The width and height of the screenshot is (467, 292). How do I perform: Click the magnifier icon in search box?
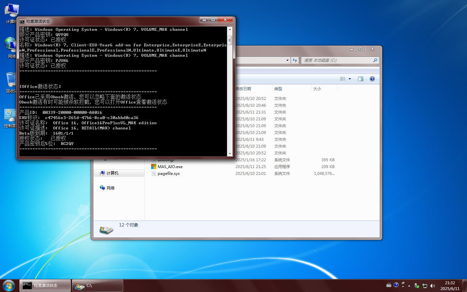375,60
